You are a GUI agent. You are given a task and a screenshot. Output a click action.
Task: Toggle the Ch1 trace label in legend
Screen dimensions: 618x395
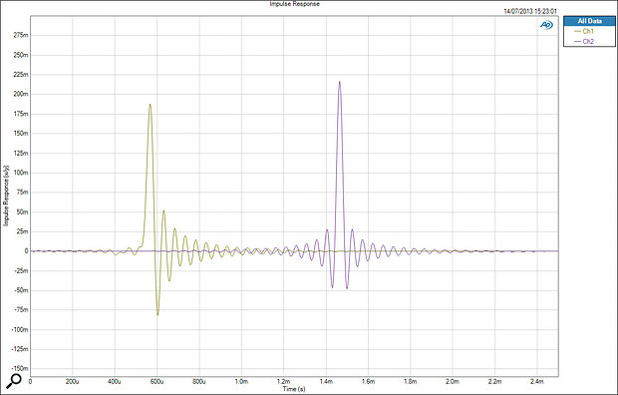pos(588,31)
